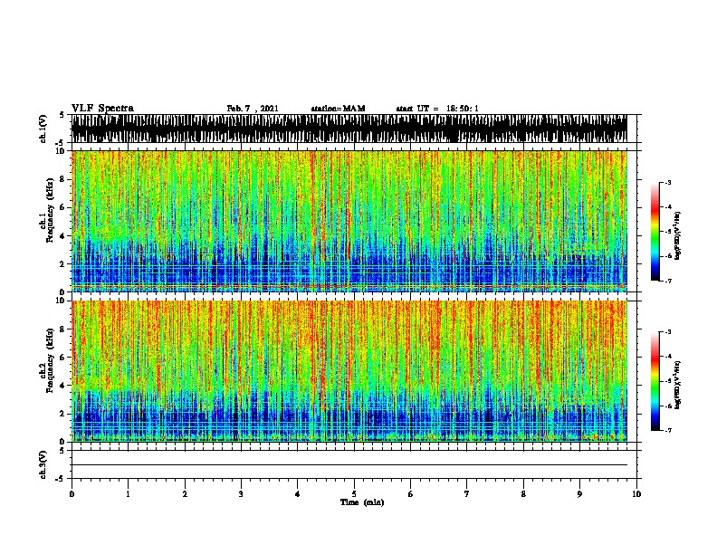The image size is (717, 554).
Task: Click the ch.1 "Frequency (kHz)" axis label
Action: (50, 211)
